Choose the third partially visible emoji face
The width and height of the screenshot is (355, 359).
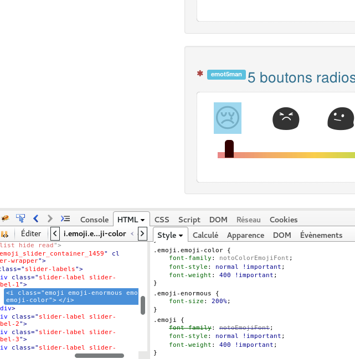point(341,118)
